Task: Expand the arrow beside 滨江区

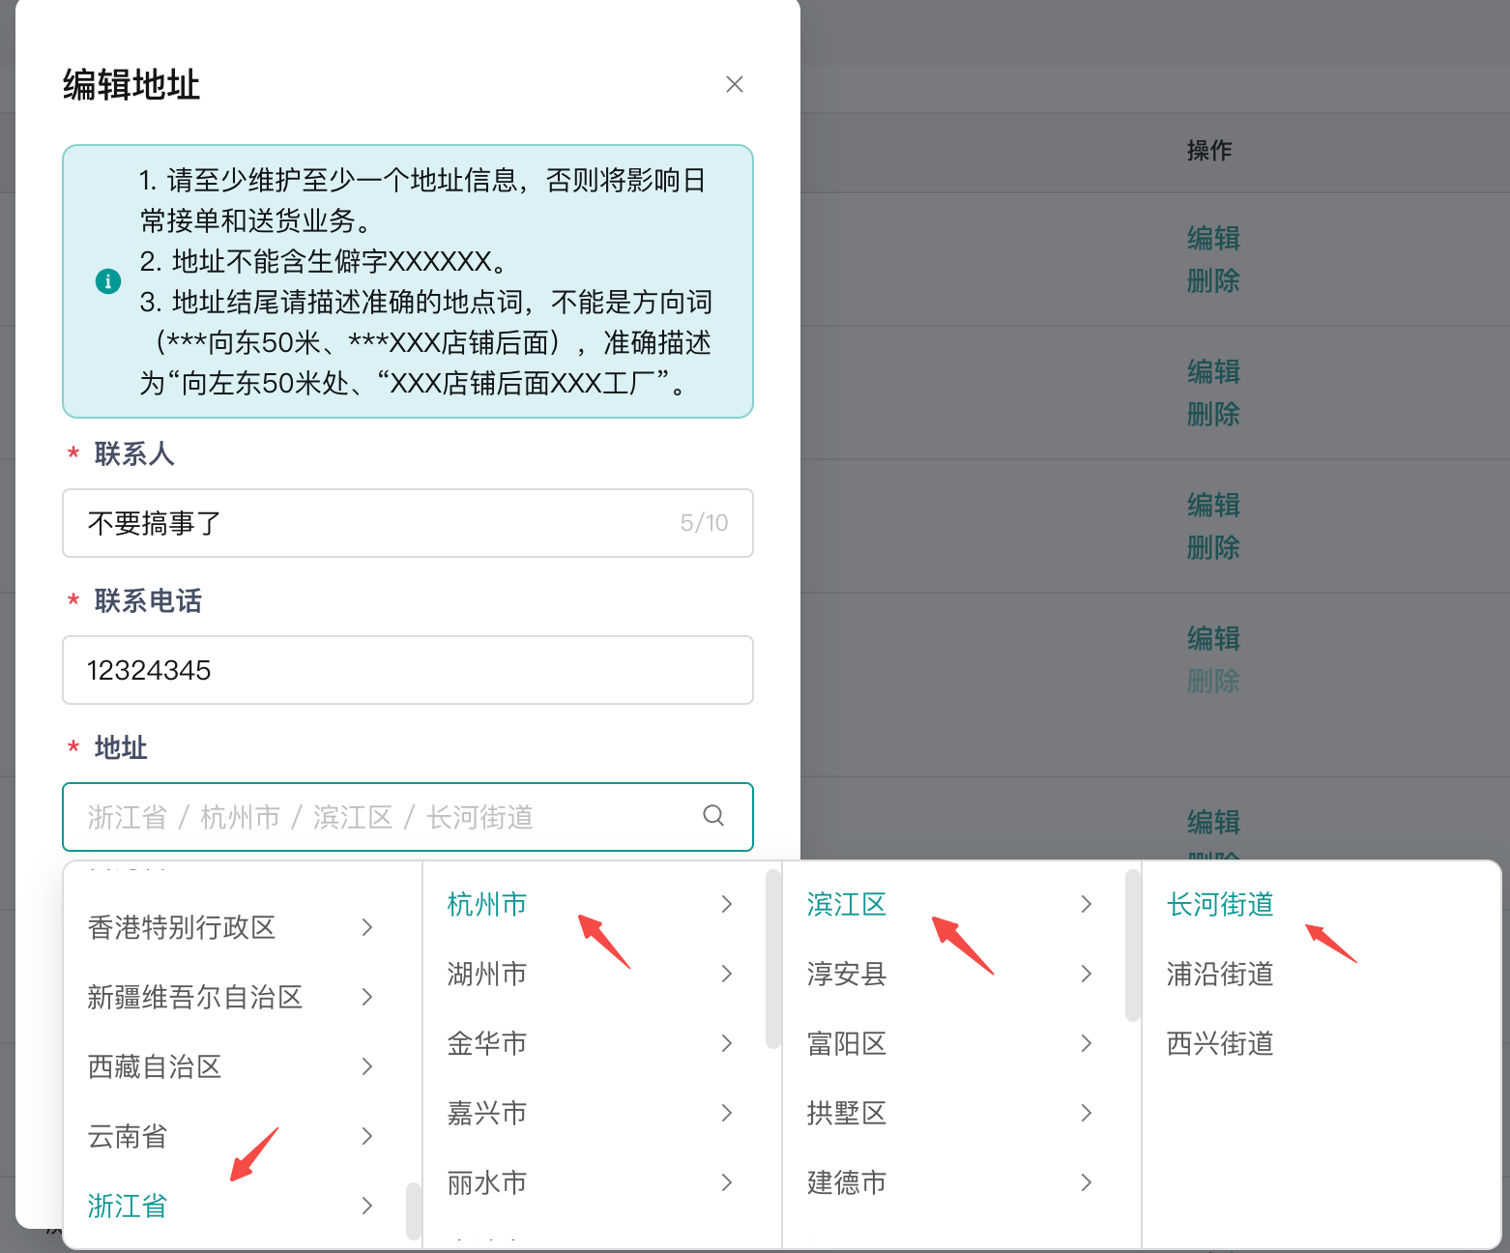Action: pos(1087,904)
